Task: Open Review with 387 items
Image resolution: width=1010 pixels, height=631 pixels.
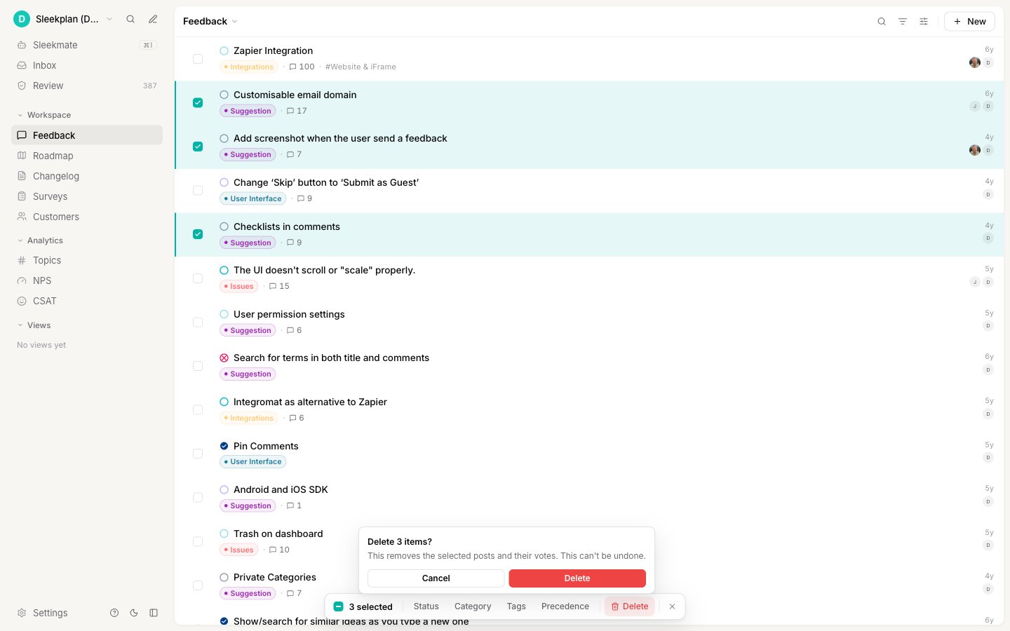Action: pos(87,86)
